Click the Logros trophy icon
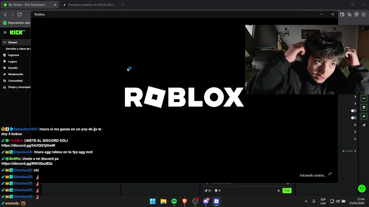 [x=4, y=62]
